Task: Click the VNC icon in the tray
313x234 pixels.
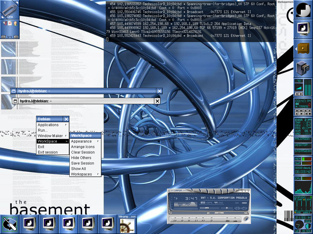Action: point(5,23)
